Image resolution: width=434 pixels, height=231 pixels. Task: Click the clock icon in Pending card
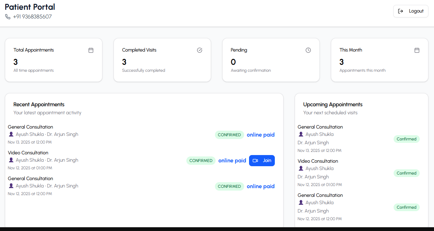tap(308, 50)
